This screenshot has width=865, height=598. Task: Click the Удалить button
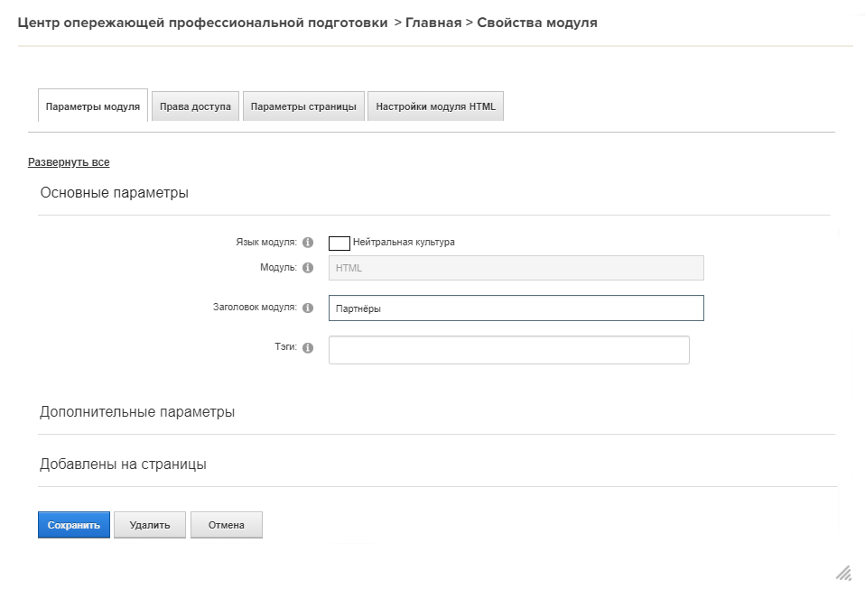[x=149, y=525]
